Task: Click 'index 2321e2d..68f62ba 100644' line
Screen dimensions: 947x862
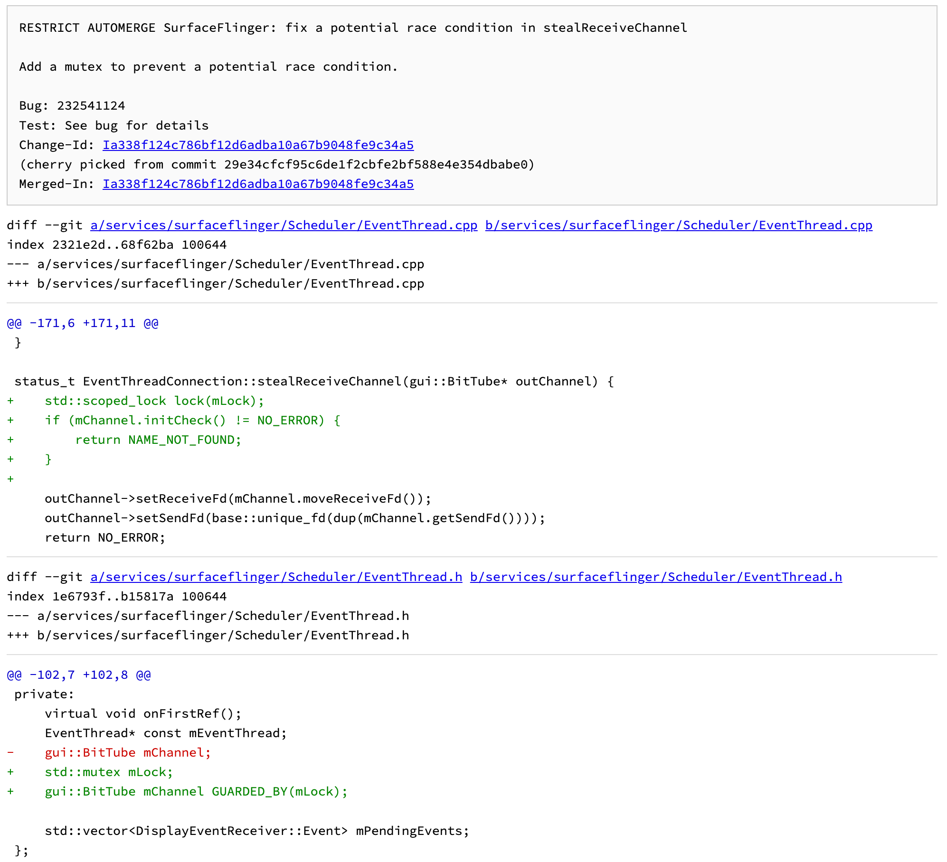Action: [x=117, y=244]
